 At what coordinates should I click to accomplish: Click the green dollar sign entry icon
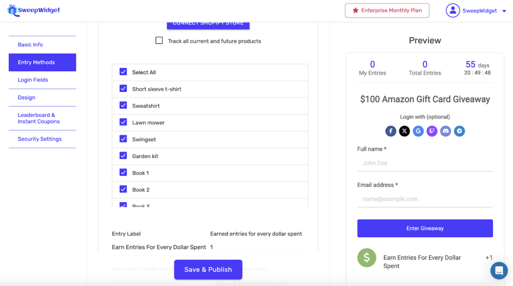pyautogui.click(x=367, y=257)
